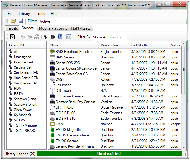Click the BAIS Handheld Receiver icon
The height and width of the screenshot is (160, 190).
pos(52,51)
